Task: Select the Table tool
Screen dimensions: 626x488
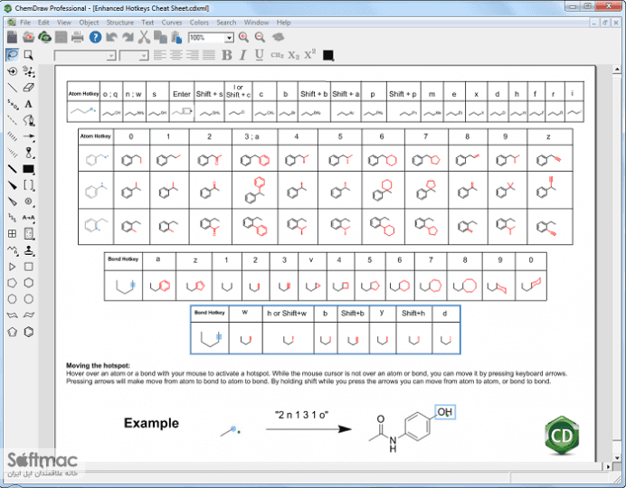Action: point(13,234)
